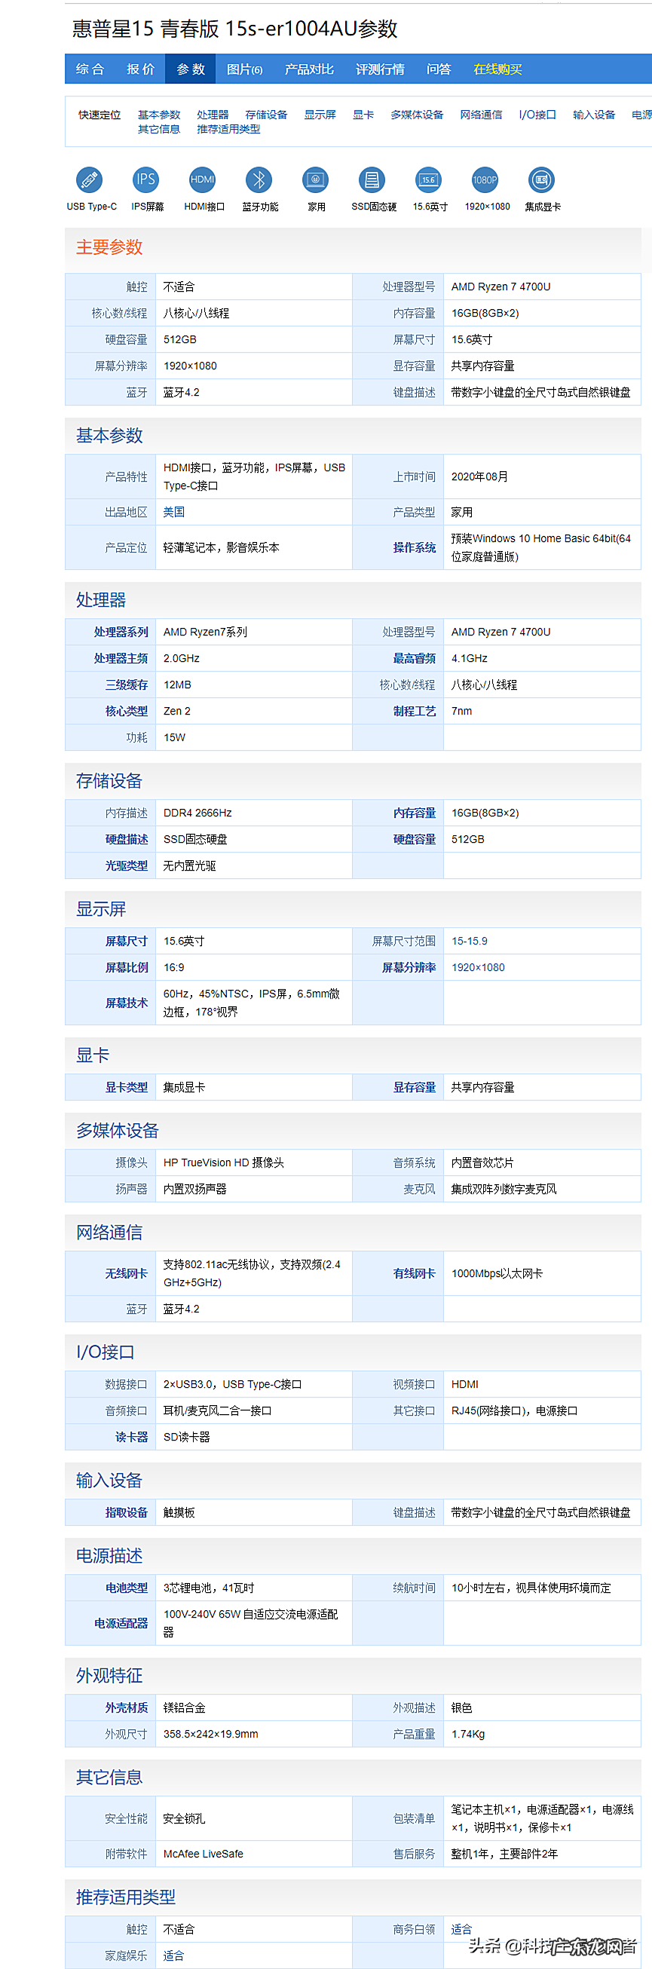The width and height of the screenshot is (652, 1969).
Task: Jump to 网络通信 quick link
Action: click(x=481, y=115)
